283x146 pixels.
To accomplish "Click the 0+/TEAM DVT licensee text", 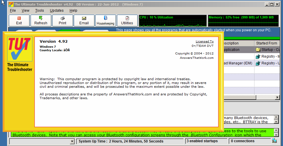I will point(202,46).
